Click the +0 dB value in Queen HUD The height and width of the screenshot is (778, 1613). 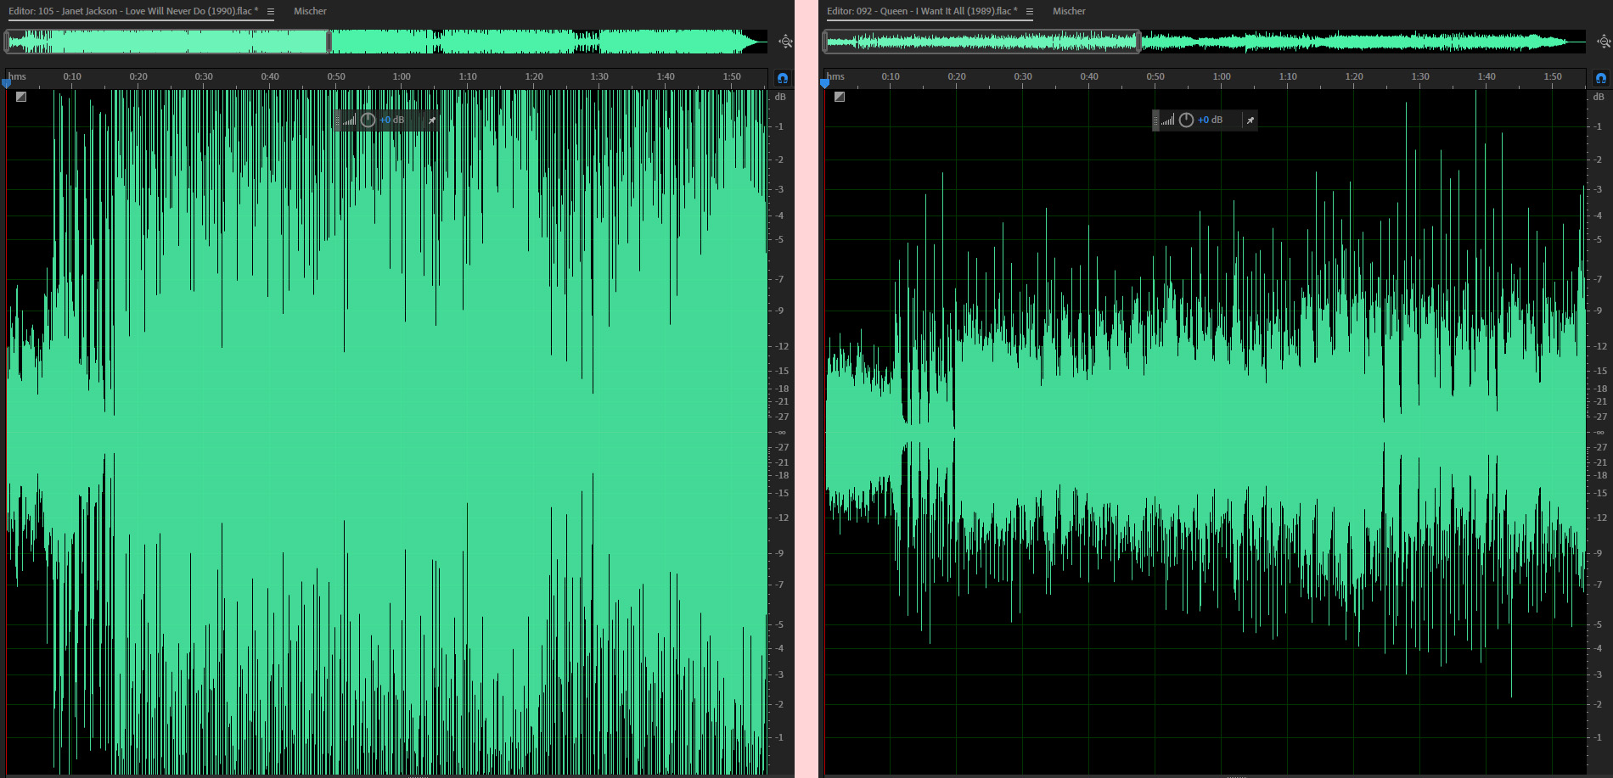1211,120
